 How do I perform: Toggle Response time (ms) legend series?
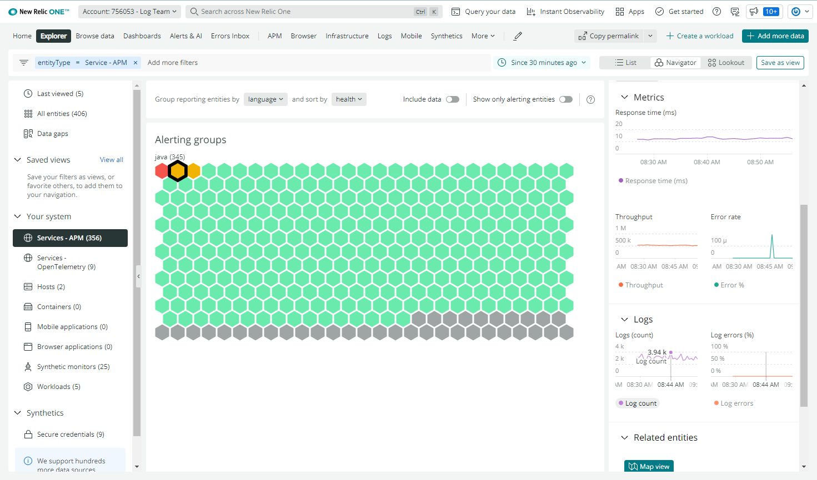[x=653, y=181]
